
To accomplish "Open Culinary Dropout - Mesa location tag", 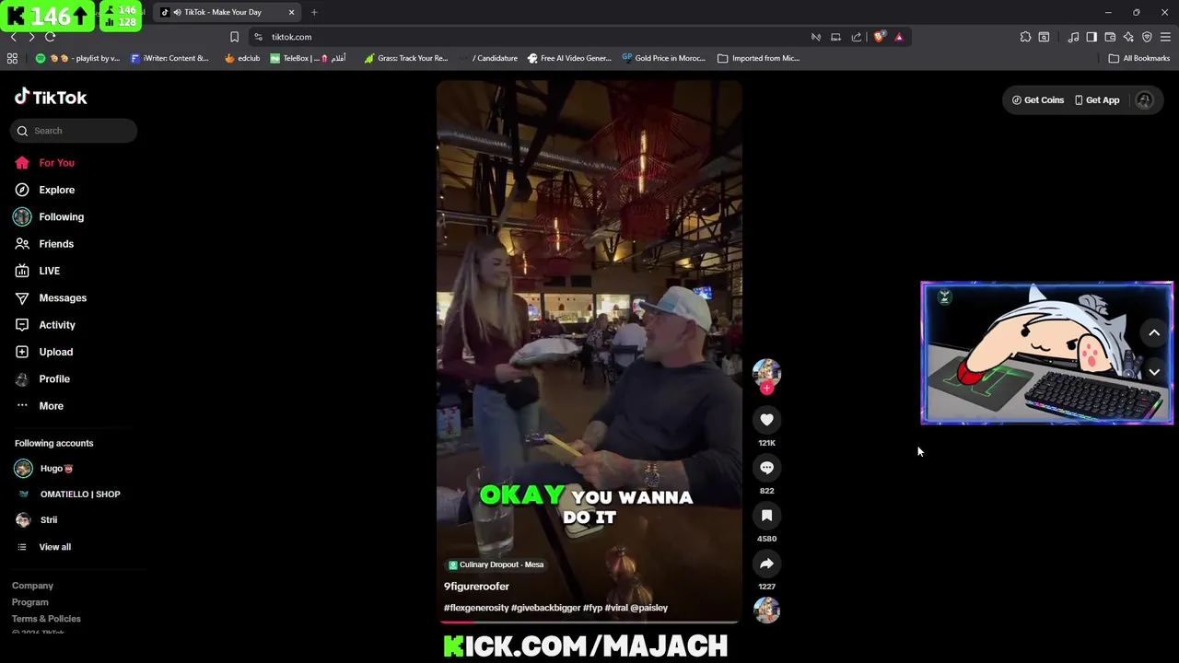I will point(496,564).
